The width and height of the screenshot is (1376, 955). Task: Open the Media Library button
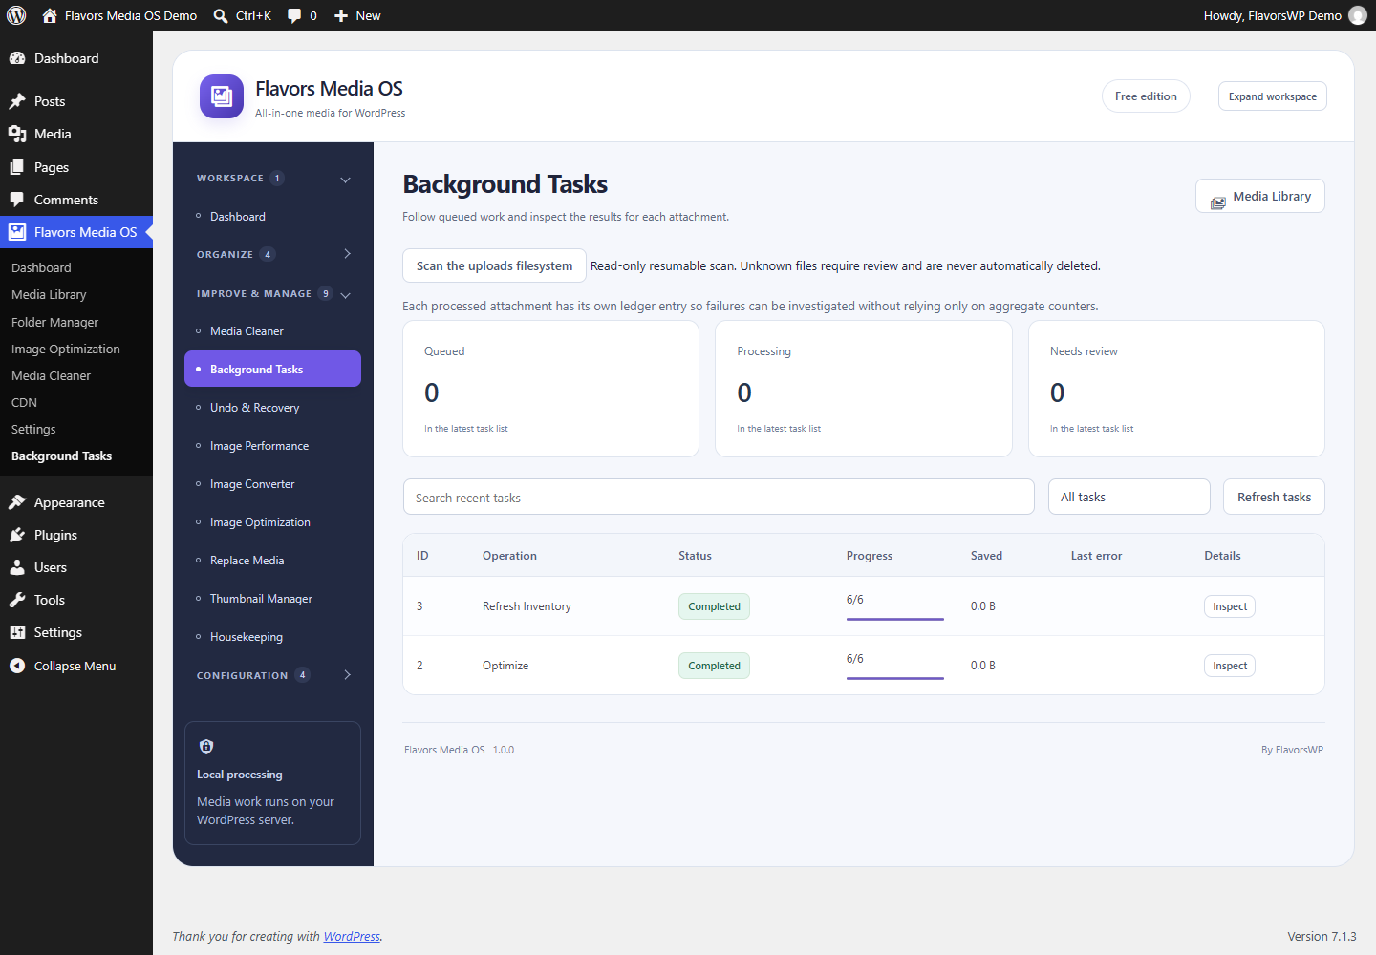tap(1260, 196)
